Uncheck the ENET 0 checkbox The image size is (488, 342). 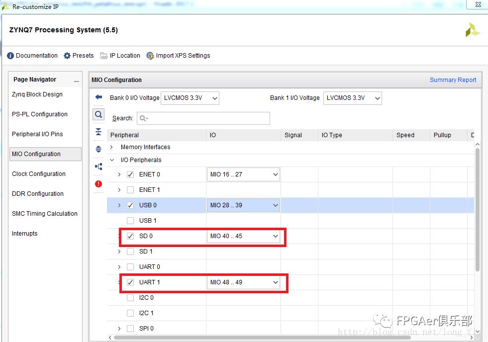tap(130, 174)
